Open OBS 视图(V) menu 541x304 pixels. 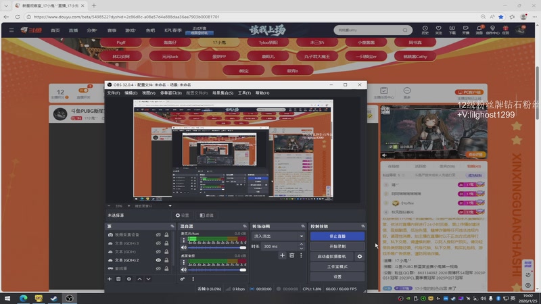149,93
